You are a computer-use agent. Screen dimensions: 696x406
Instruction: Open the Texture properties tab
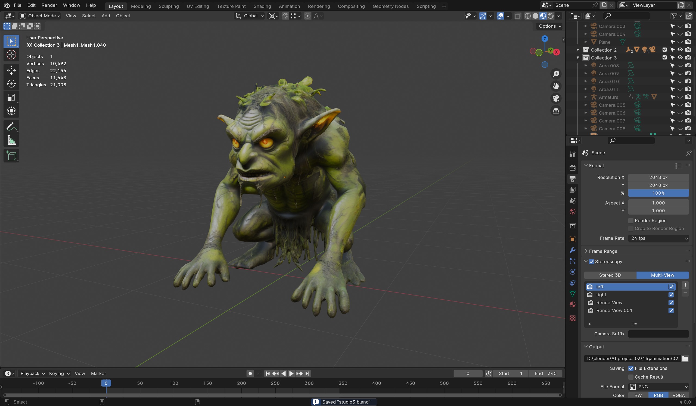pos(572,318)
